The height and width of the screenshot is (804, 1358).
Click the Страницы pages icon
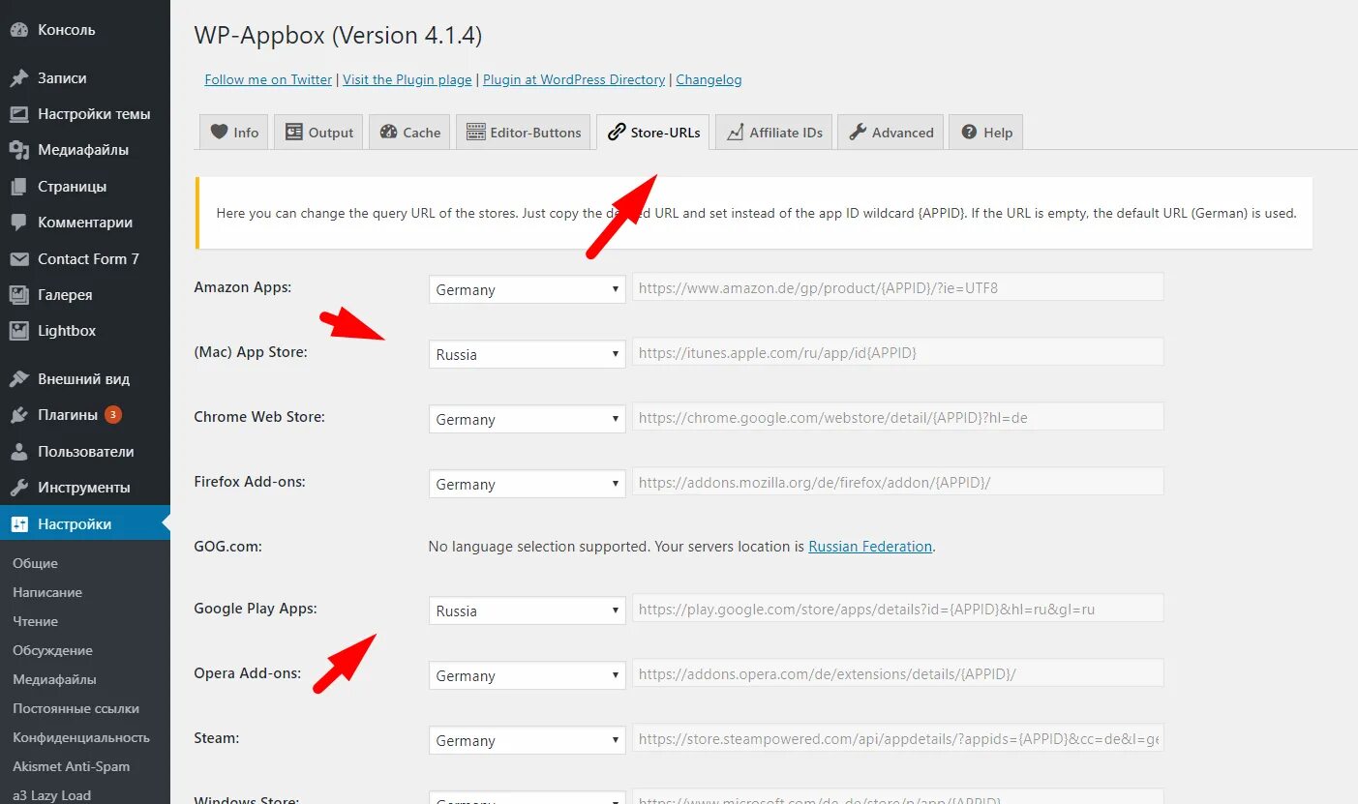point(19,187)
